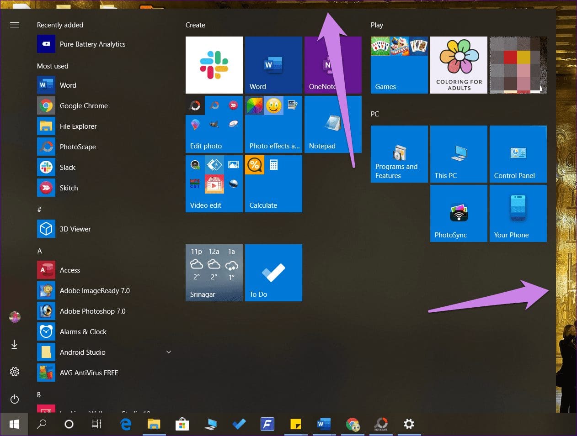This screenshot has height=436, width=577.
Task: Open taskbar Search magnifier
Action: (x=42, y=424)
